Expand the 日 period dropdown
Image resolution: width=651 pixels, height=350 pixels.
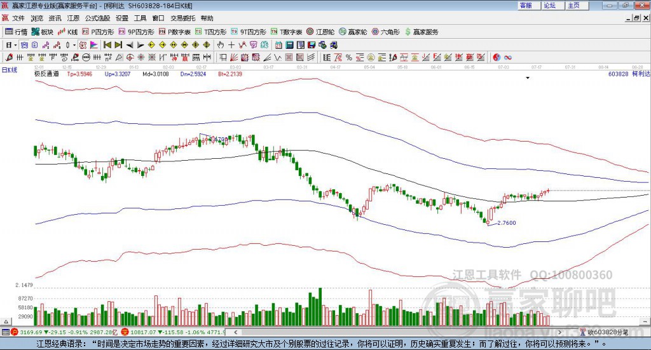click(15, 45)
